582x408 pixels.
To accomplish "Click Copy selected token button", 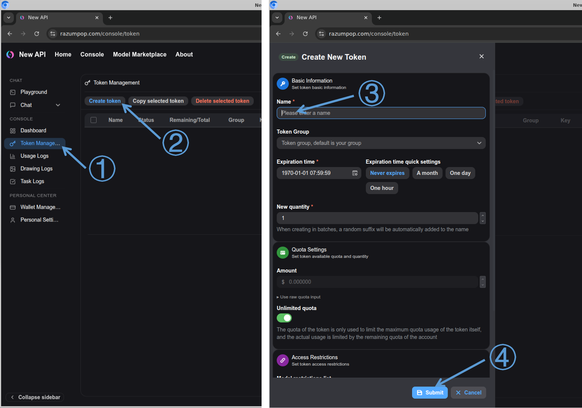I will pos(158,101).
